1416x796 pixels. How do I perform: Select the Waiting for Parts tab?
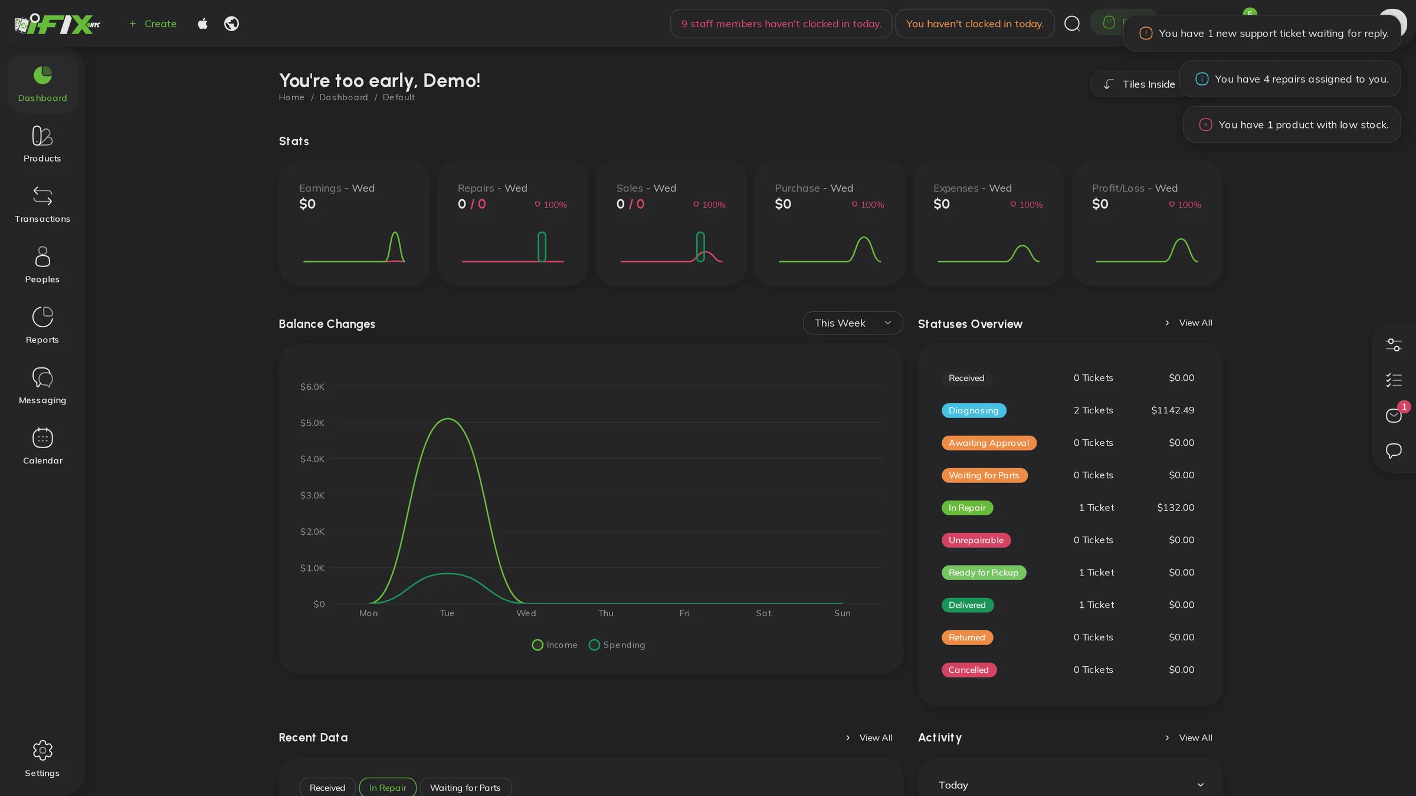point(465,788)
